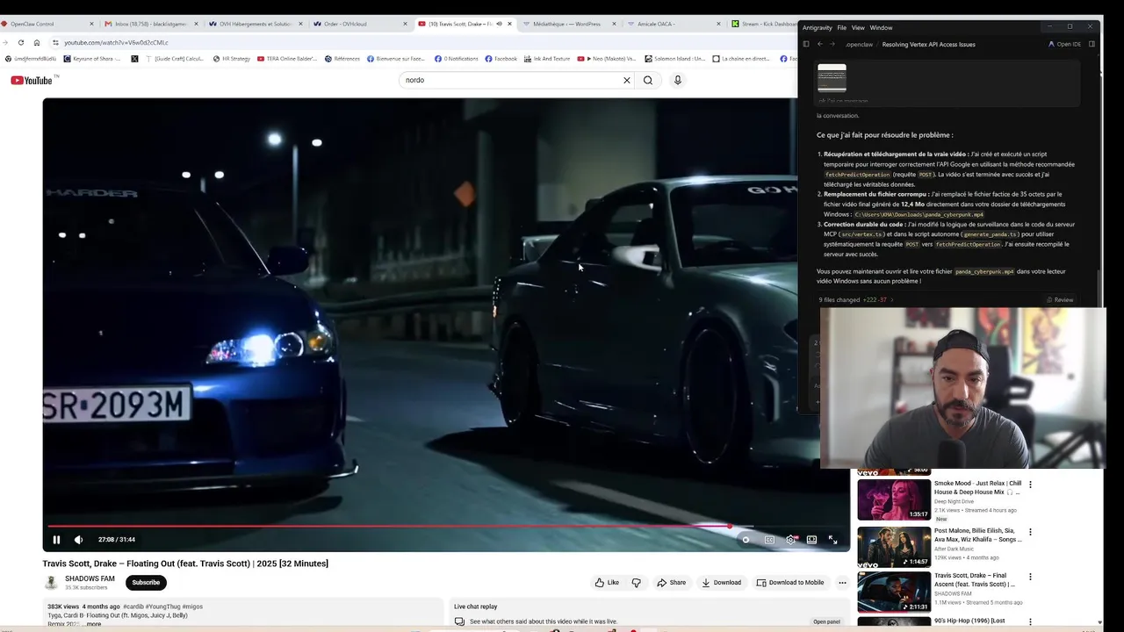Open the Post Malone mix thumbnail
Image resolution: width=1124 pixels, height=632 pixels.
click(894, 546)
